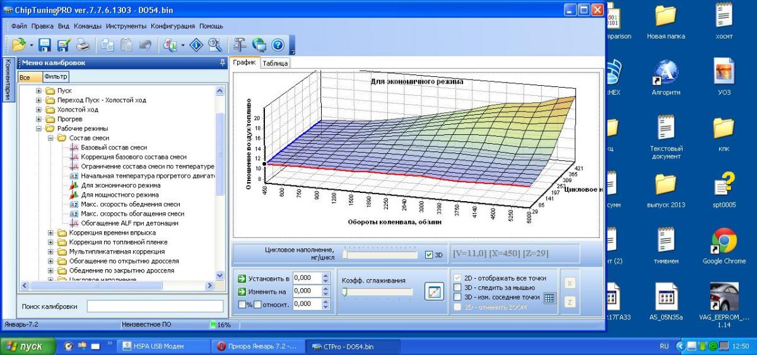Expand the Пуск folder node

(x=39, y=91)
